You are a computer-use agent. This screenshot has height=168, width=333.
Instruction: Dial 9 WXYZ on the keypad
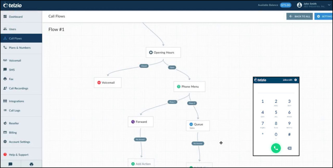click(289, 125)
